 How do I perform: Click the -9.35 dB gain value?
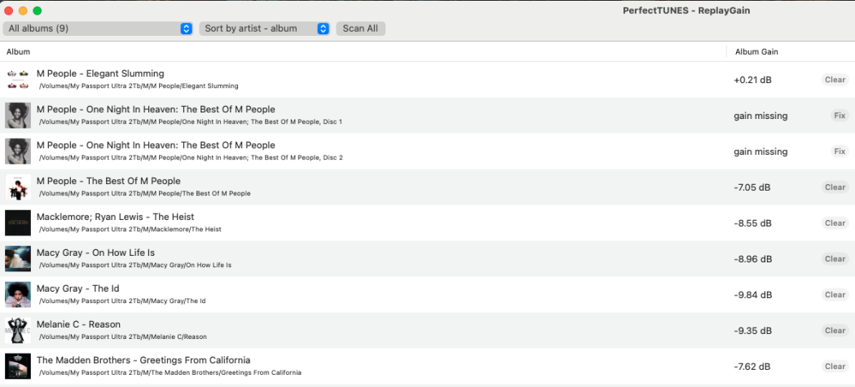pos(753,331)
